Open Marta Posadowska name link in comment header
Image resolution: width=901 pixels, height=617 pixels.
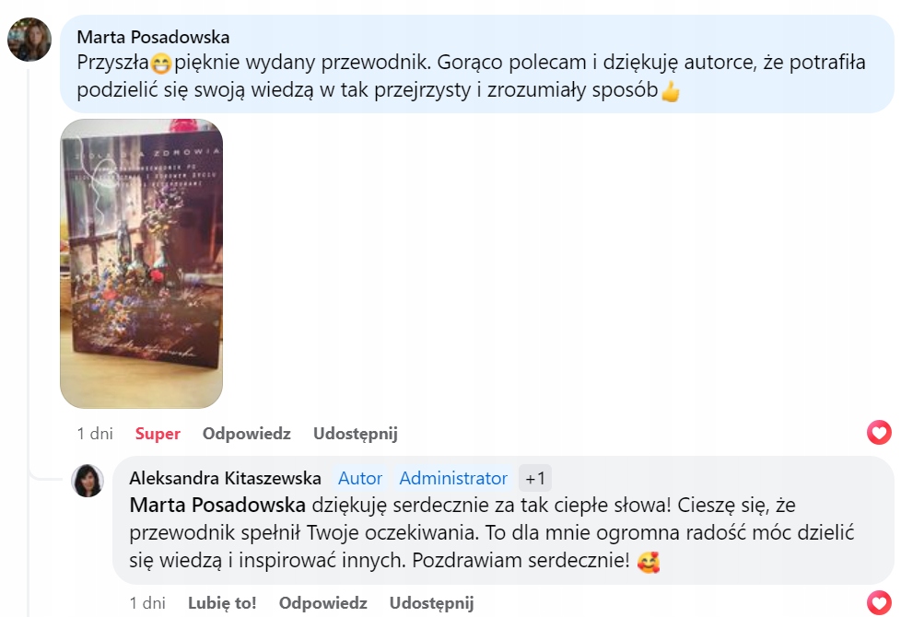coord(154,38)
